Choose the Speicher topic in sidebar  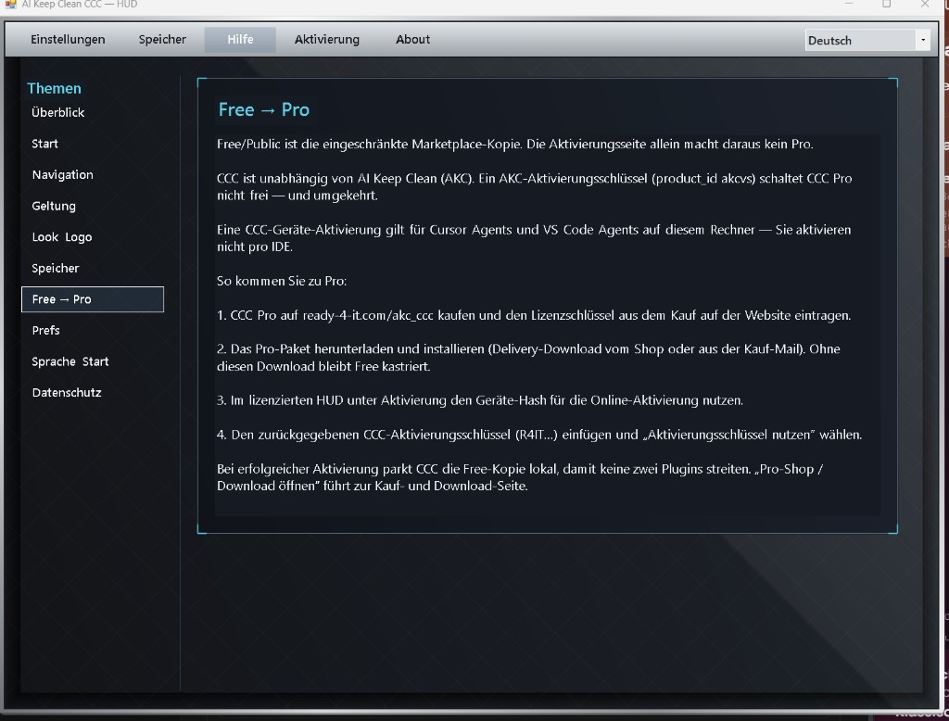pyautogui.click(x=55, y=268)
